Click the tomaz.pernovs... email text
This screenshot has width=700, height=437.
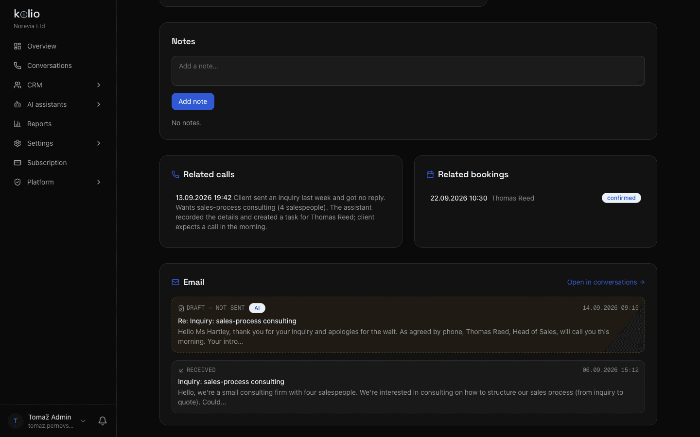51,426
